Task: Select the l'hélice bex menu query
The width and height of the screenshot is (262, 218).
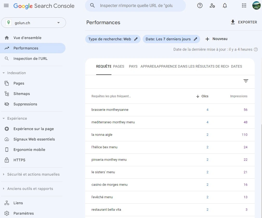Action: (170, 147)
